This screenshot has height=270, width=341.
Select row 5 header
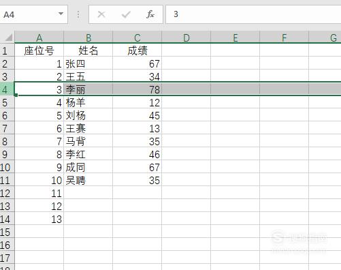click(7, 102)
